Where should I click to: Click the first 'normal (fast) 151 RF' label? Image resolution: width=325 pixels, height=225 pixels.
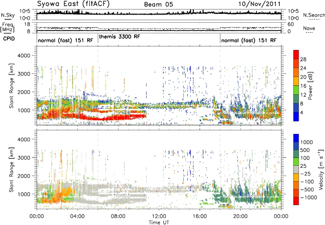tap(65, 40)
